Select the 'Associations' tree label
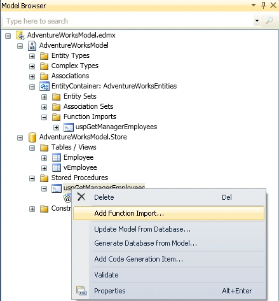This screenshot has height=301, width=279. pyautogui.click(x=70, y=76)
